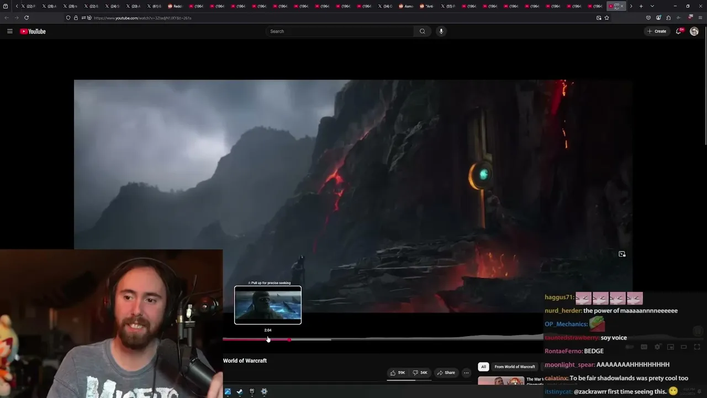Open the browser application menu
Image resolution: width=707 pixels, height=398 pixels.
700,18
